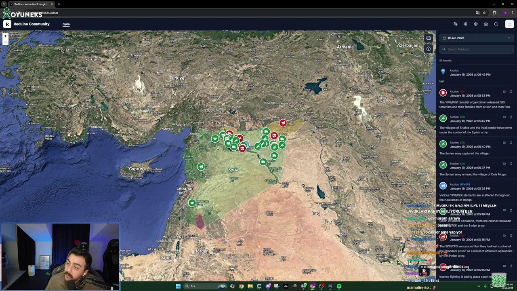Zoom out the map with minus button
The image size is (517, 291).
[x=5, y=42]
